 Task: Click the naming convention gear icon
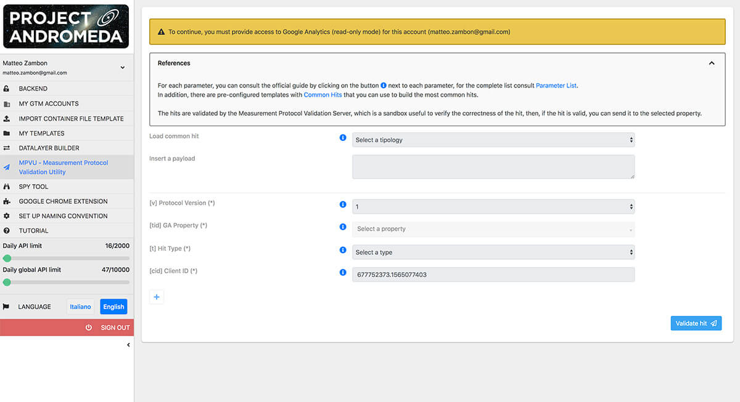pos(6,216)
